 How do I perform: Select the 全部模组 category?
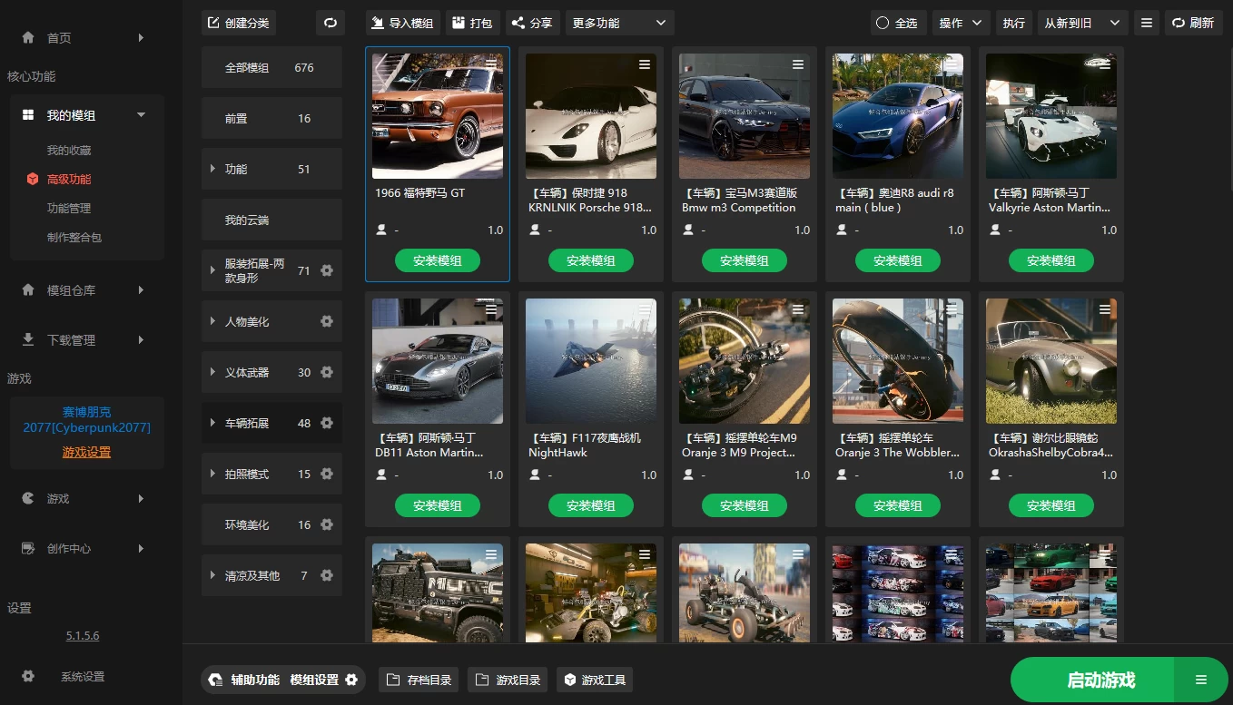(x=271, y=67)
